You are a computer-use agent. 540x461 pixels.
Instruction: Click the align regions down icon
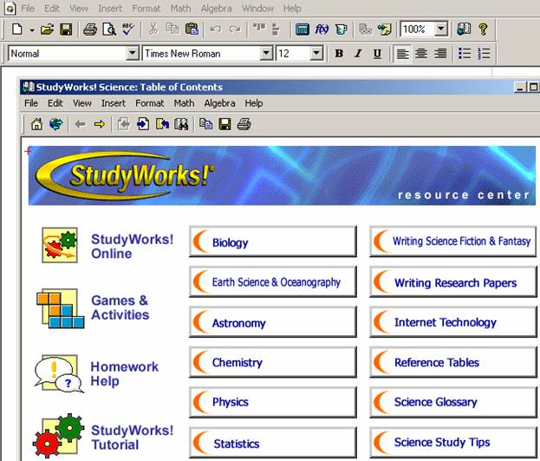276,30
